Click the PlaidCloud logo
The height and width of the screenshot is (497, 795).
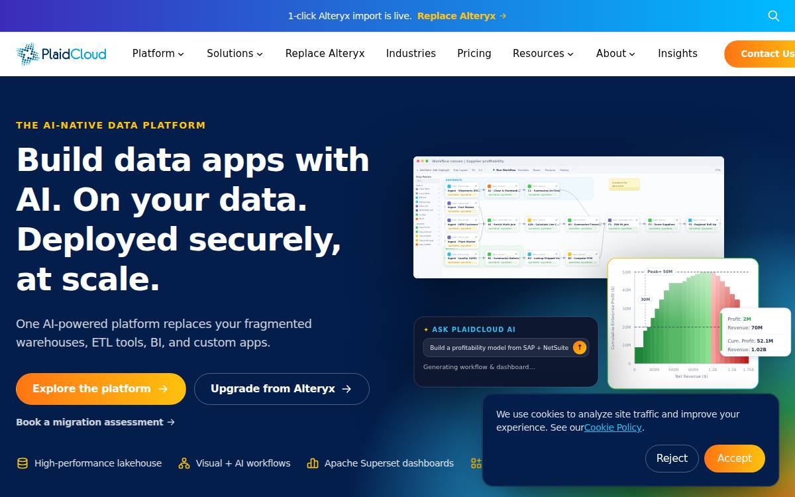(61, 54)
